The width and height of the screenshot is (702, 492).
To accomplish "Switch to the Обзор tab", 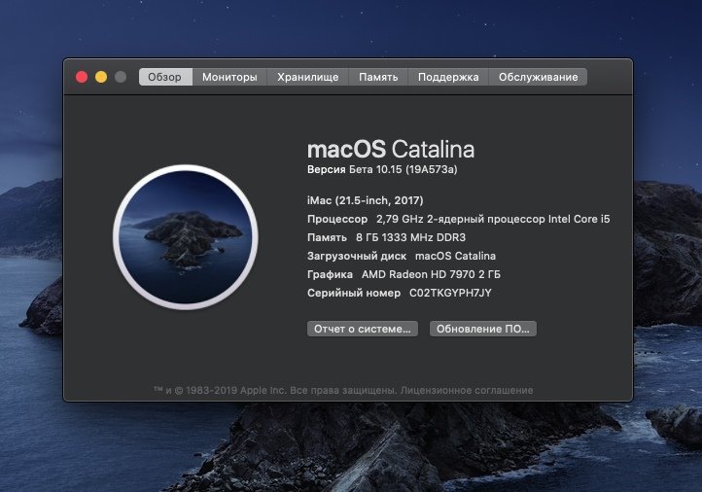I will pyautogui.click(x=165, y=77).
